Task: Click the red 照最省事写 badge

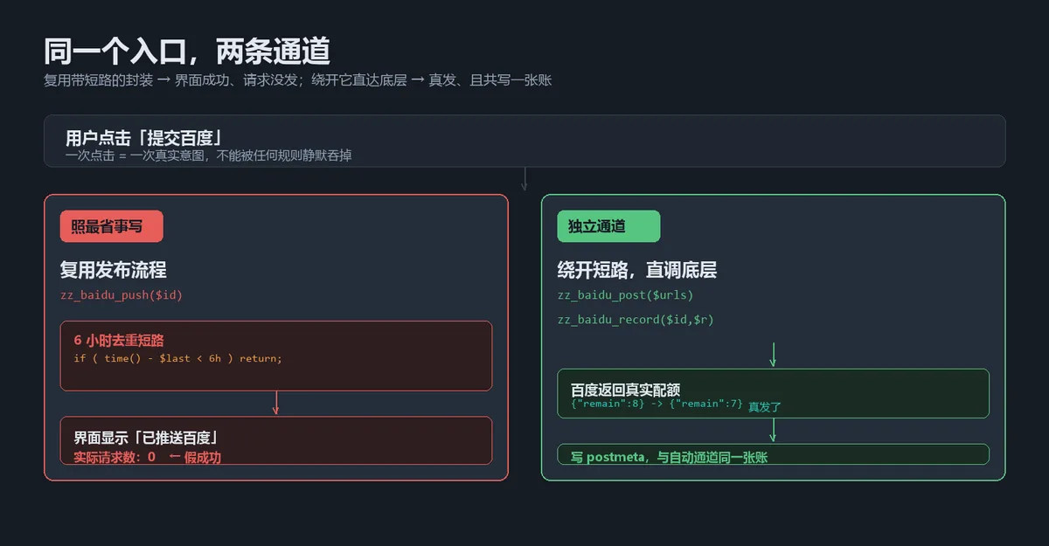Action: [x=111, y=226]
